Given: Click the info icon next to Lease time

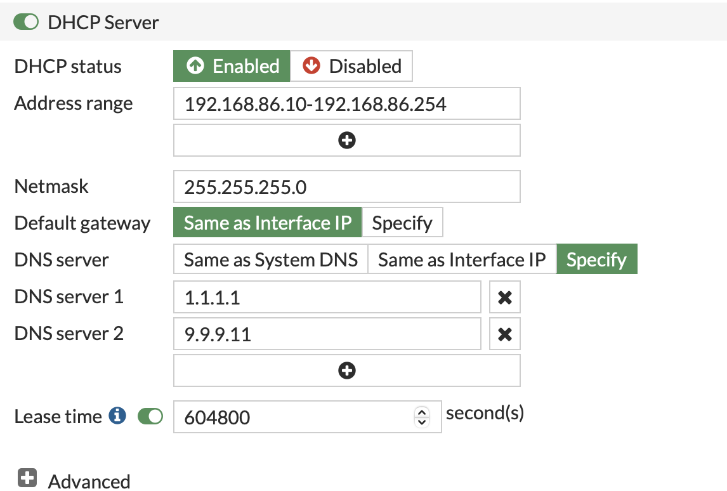Looking at the screenshot, I should [x=117, y=416].
